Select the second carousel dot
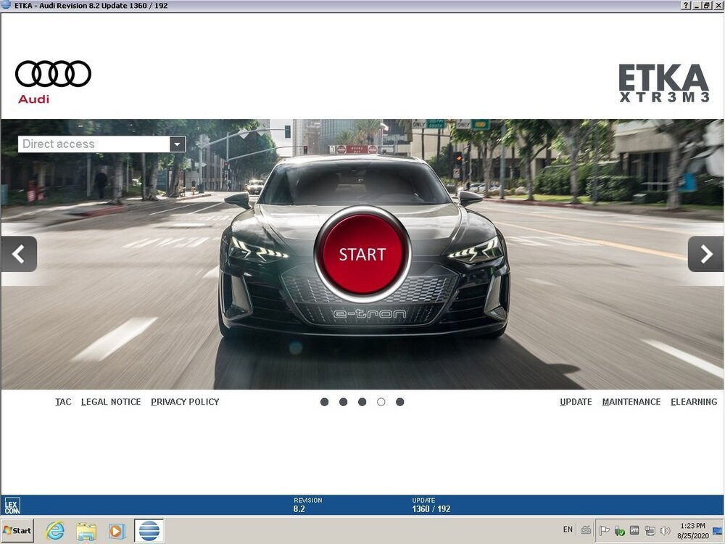This screenshot has height=544, width=725. point(343,402)
